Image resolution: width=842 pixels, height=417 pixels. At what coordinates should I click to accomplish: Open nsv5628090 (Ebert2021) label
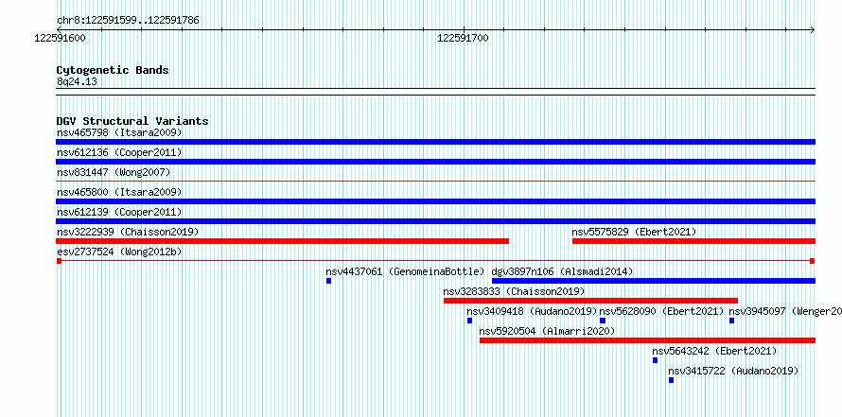[661, 311]
